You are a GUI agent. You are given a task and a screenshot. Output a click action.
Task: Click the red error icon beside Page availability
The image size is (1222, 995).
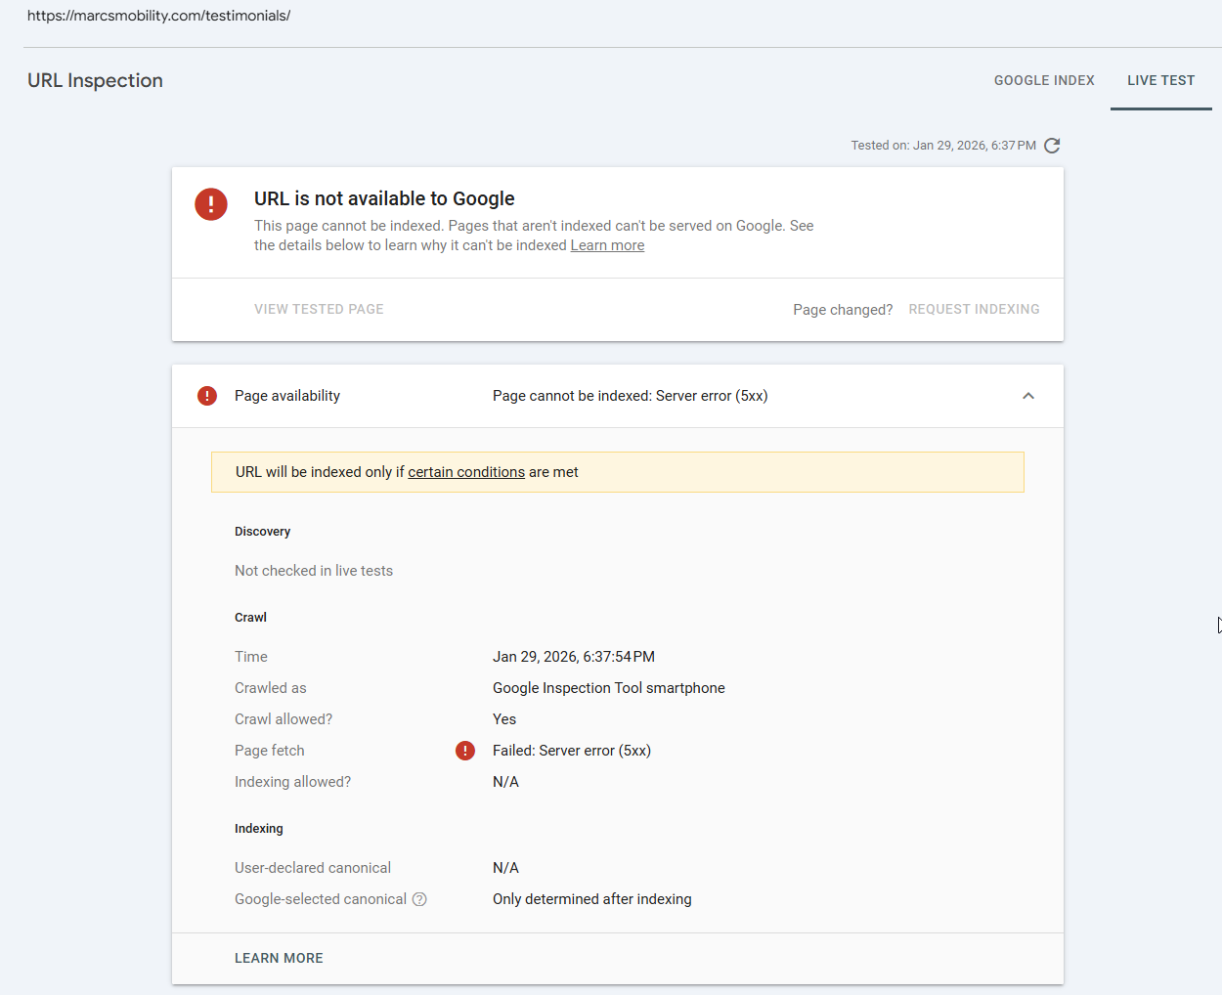[207, 396]
